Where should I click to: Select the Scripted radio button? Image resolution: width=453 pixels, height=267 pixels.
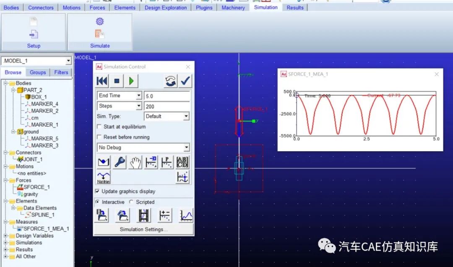131,202
